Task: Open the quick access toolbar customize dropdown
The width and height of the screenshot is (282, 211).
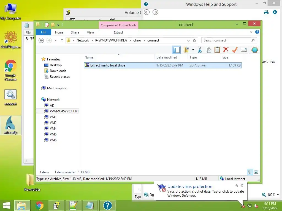Action: [x=58, y=25]
